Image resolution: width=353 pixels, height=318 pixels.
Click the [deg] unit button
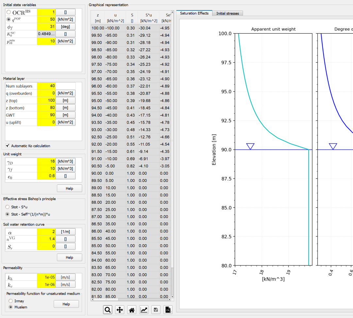pos(65,26)
